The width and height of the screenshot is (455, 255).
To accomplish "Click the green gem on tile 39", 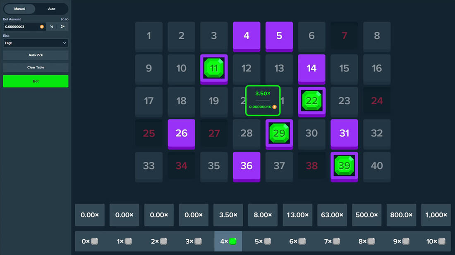I will pos(344,165).
